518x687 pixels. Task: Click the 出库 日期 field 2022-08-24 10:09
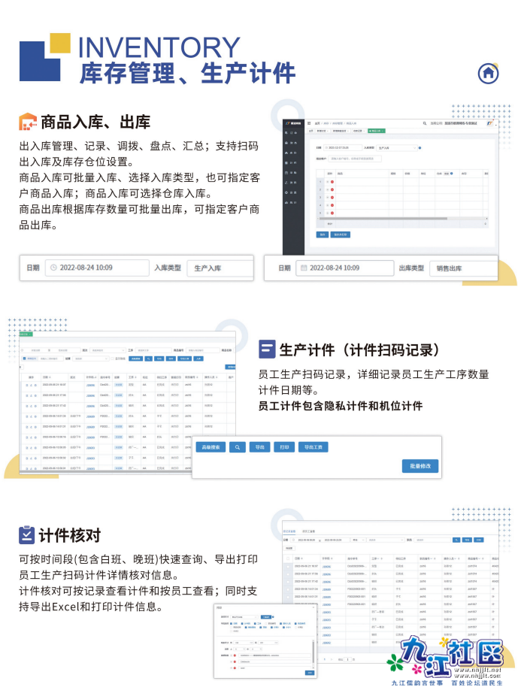pos(345,268)
